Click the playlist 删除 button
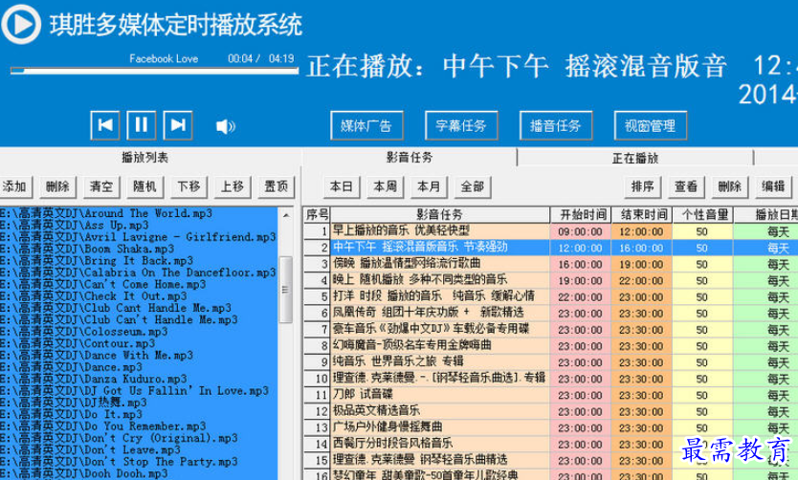This screenshot has width=798, height=480. pyautogui.click(x=57, y=186)
